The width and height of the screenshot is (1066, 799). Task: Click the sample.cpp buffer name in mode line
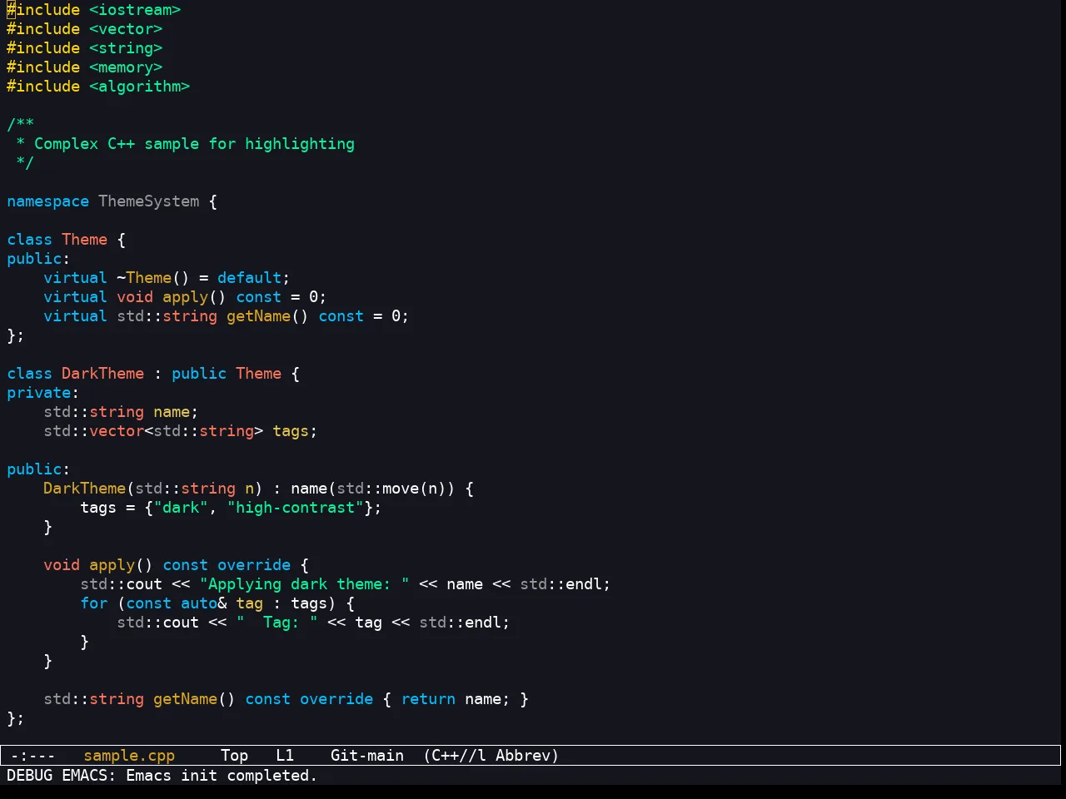point(129,756)
